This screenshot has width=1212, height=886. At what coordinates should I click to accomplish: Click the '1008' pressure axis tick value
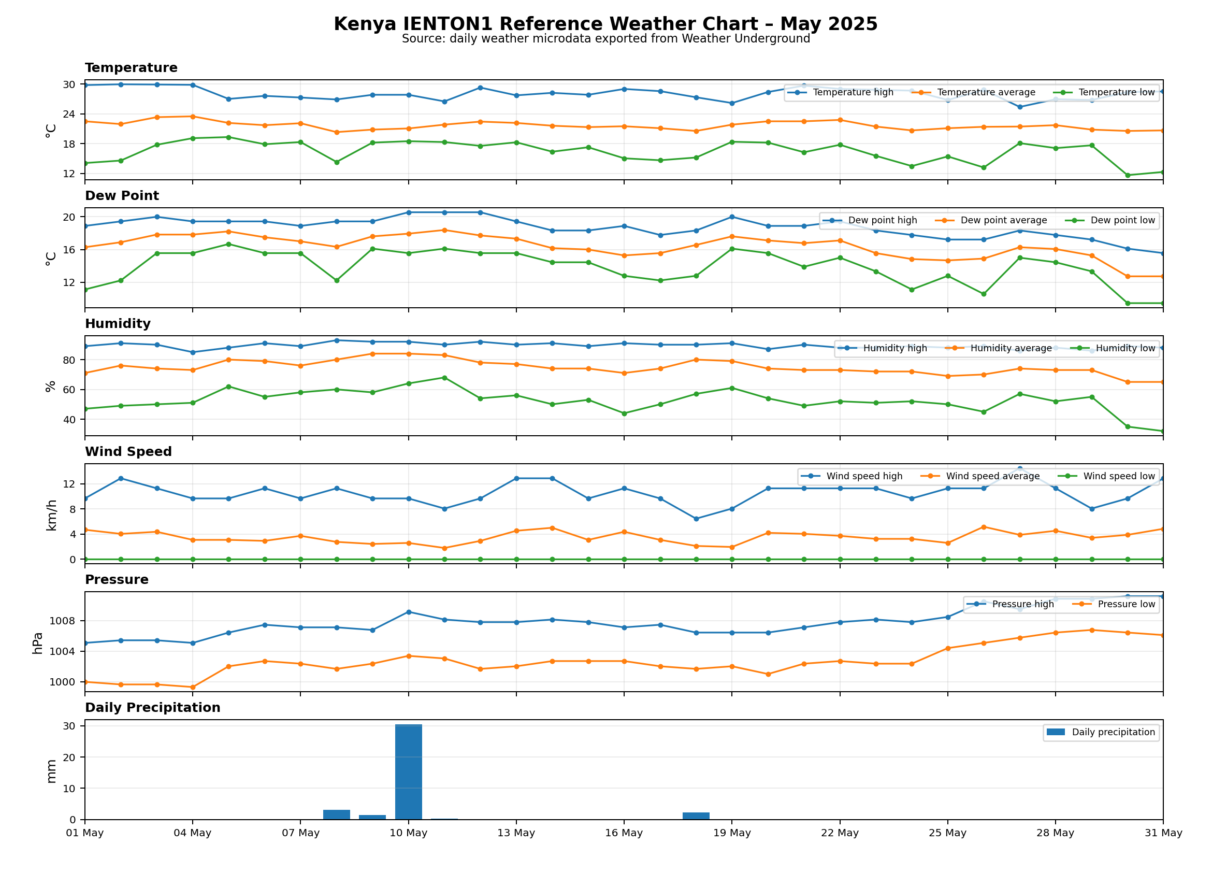click(62, 622)
